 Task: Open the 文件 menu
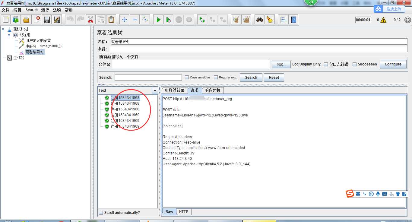(6, 10)
